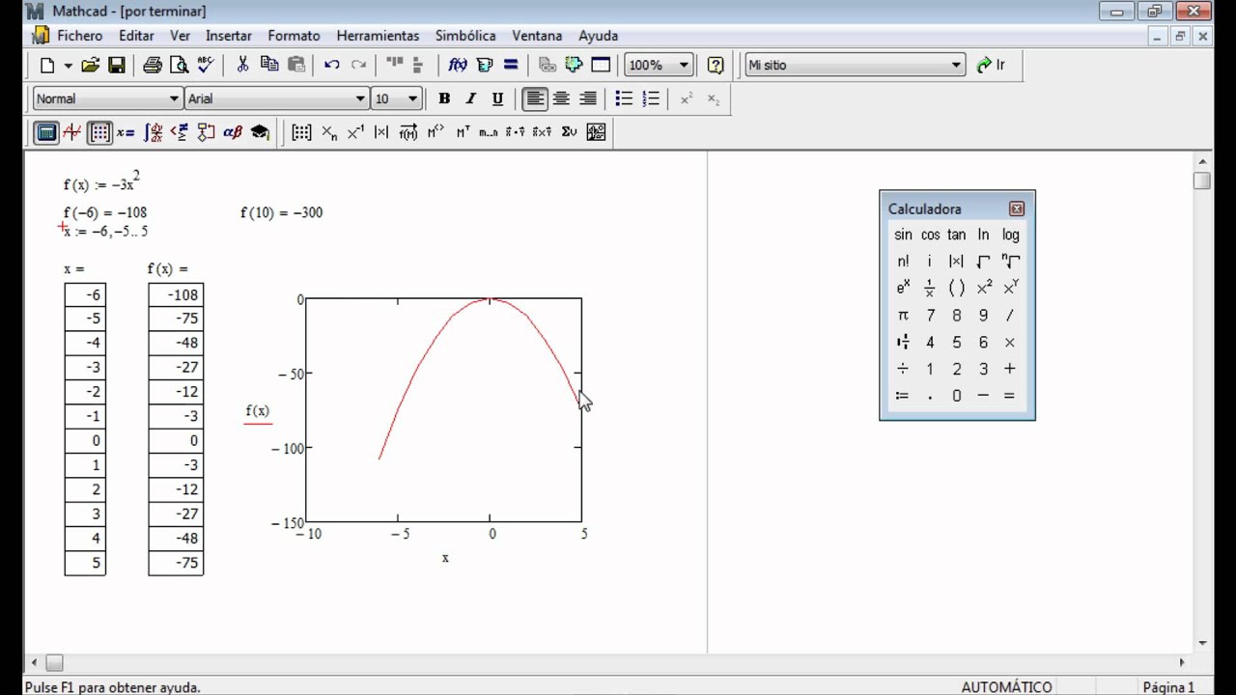Open the Editar menu
This screenshot has height=695, width=1236.
136,36
